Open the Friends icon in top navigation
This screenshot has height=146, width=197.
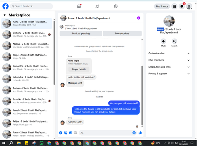pos(97,6)
